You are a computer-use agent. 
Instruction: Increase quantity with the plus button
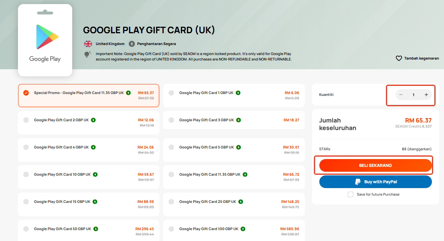[426, 95]
